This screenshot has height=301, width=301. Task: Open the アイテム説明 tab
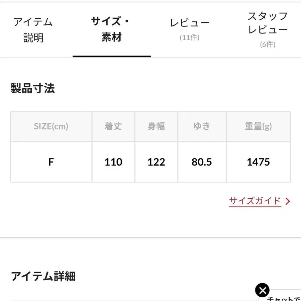click(x=33, y=30)
